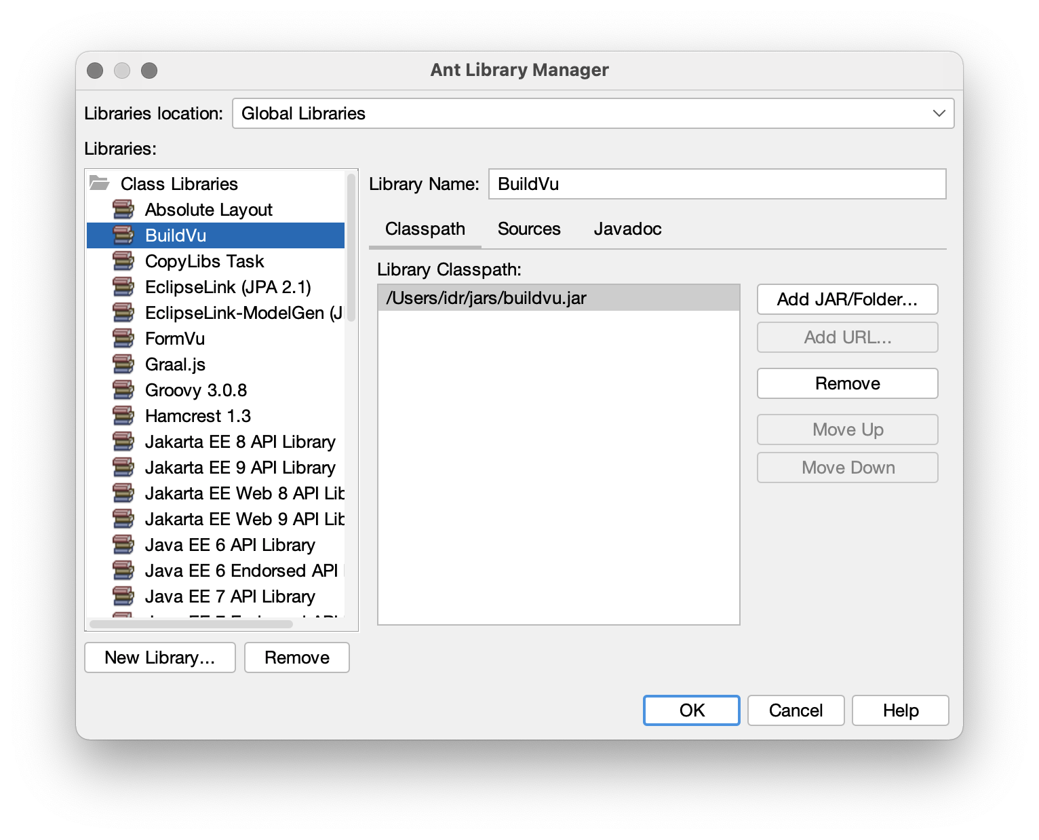
Task: Click the FormVu library icon
Action: tap(125, 338)
